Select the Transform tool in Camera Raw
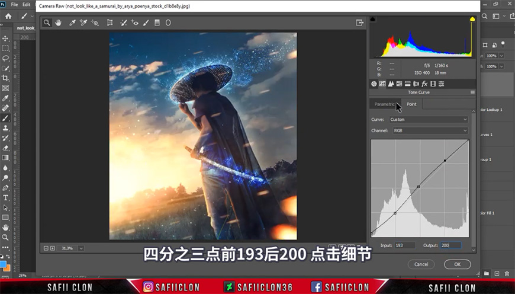Image resolution: width=515 pixels, height=294 pixels. coord(110,23)
